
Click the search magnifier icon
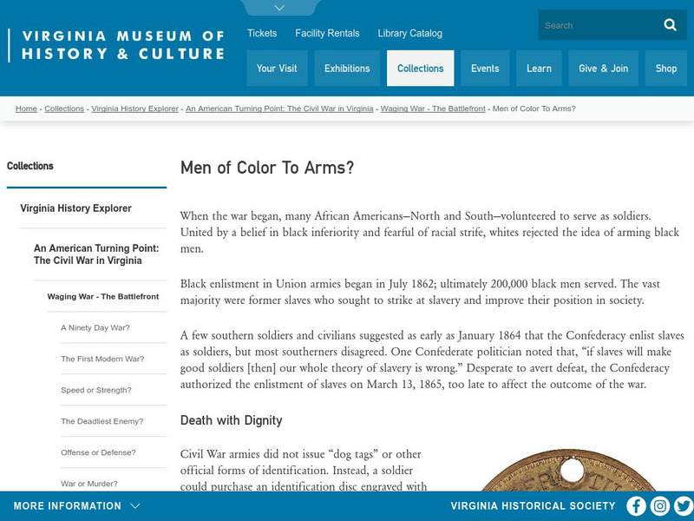coord(669,25)
